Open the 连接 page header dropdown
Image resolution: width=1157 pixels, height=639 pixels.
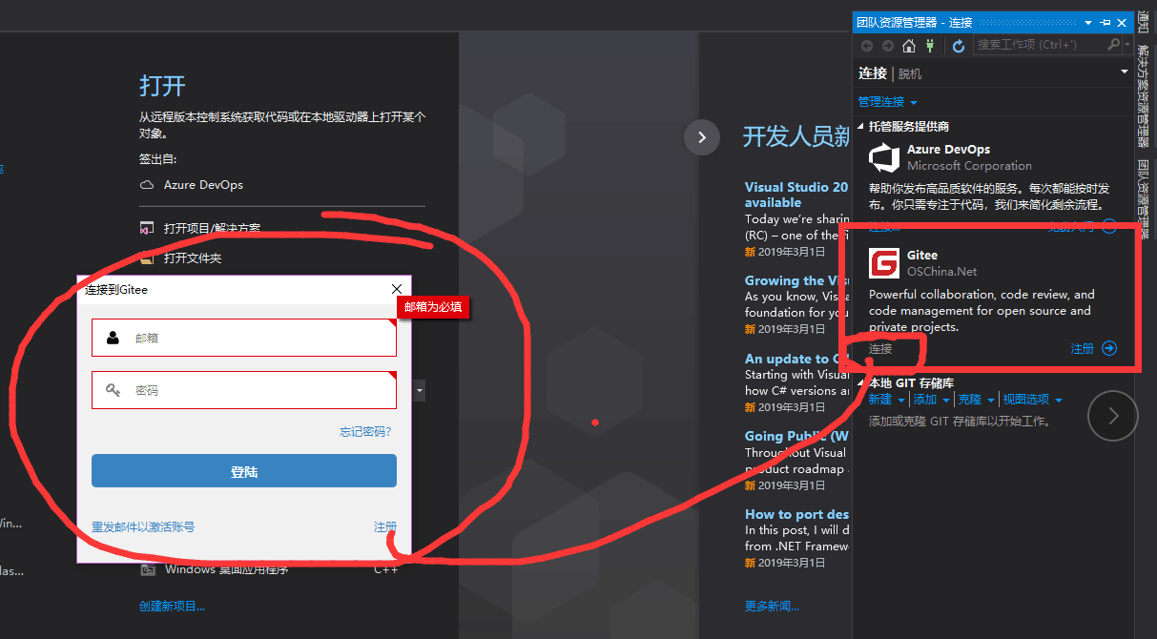1125,72
